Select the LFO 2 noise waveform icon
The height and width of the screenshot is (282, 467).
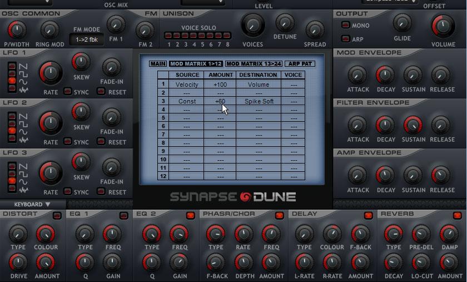(x=23, y=139)
